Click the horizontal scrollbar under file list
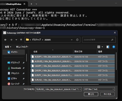Screen dimensions: 122x101 coord(65,85)
